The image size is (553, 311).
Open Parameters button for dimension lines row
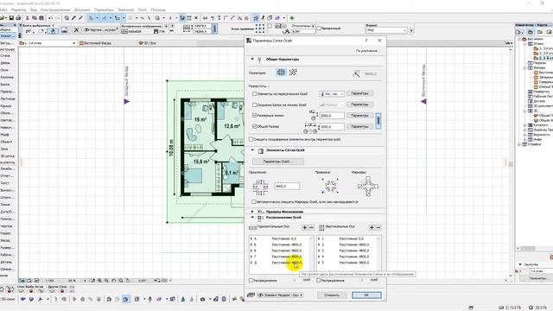click(359, 115)
